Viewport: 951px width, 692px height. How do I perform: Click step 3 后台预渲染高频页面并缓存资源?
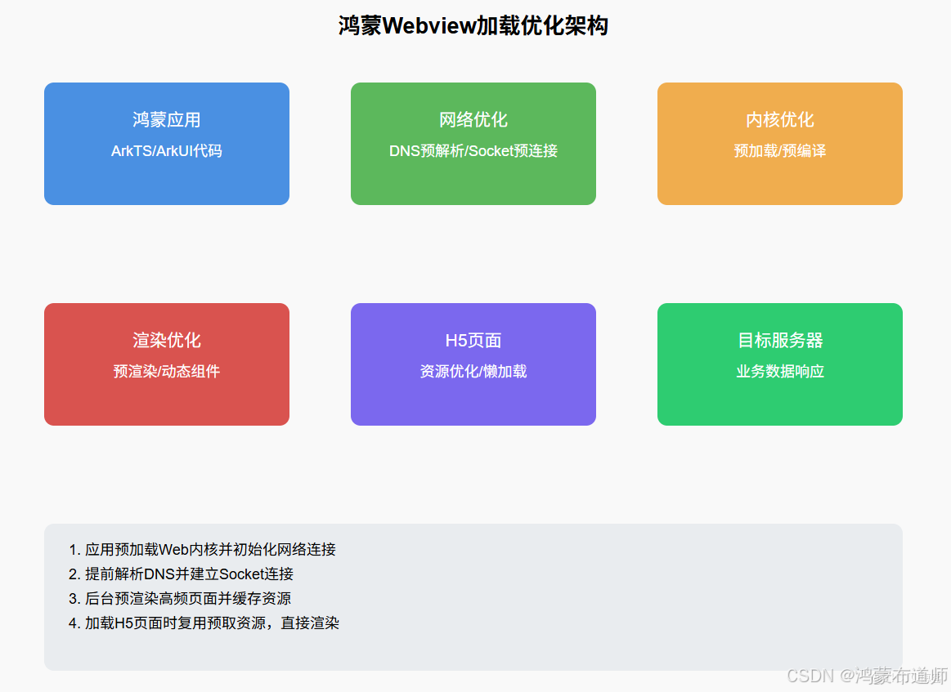pyautogui.click(x=180, y=599)
